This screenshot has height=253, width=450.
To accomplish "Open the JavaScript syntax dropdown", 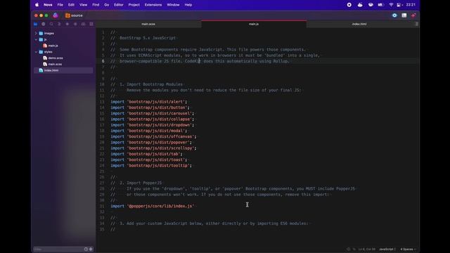I will (x=387, y=249).
